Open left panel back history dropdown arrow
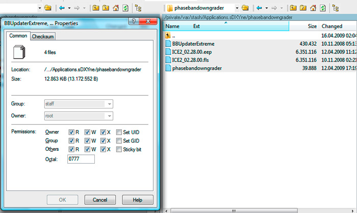This screenshot has height=213, width=357. click(69, 8)
